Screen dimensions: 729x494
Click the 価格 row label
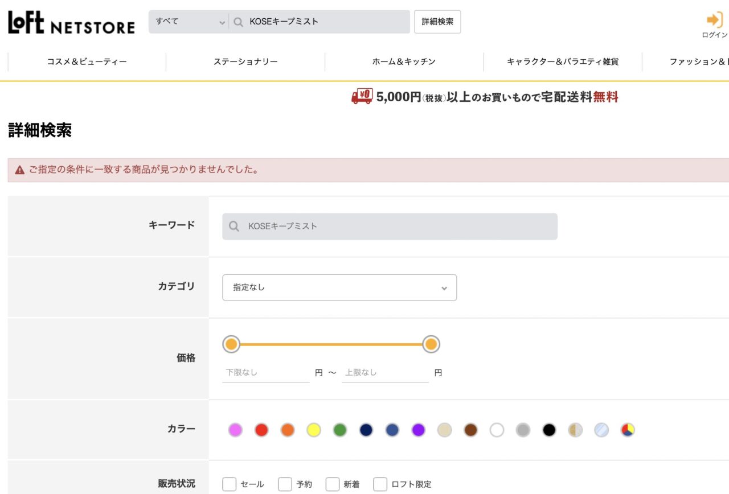[186, 358]
